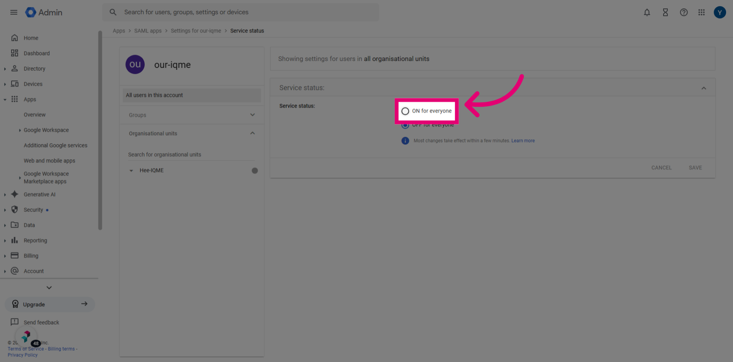Screen dimensions: 733x362
Task: Expand Google Workspace submenu arrow
Action: (20, 130)
